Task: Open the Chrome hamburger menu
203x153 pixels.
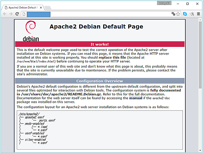Action: [x=199, y=14]
